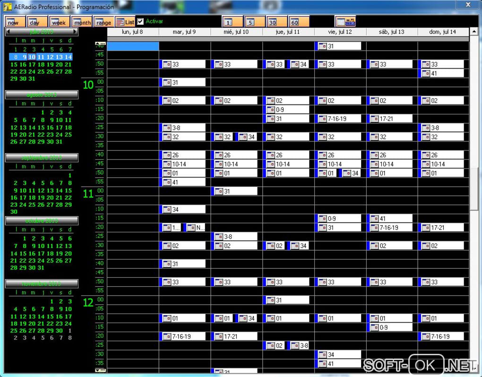Click the vertical scrollbar up arrow
Viewport: 482px width, 377px height.
(x=473, y=31)
